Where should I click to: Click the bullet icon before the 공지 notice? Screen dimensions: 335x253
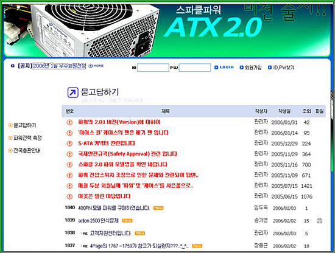pos(13,66)
